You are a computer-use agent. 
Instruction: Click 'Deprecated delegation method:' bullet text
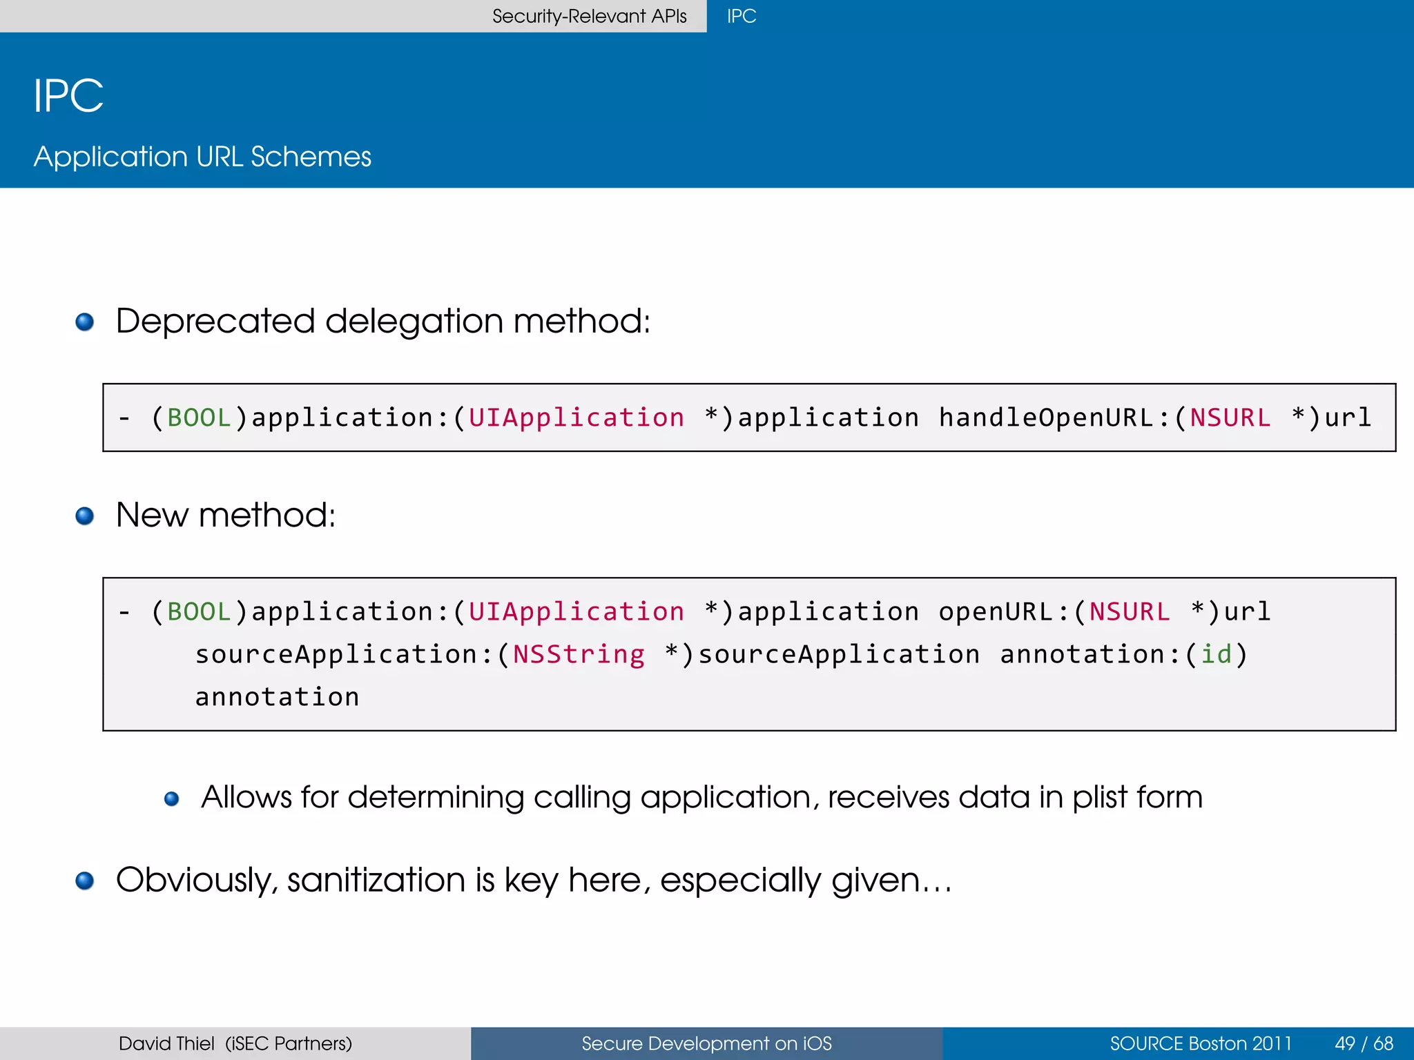[383, 322]
